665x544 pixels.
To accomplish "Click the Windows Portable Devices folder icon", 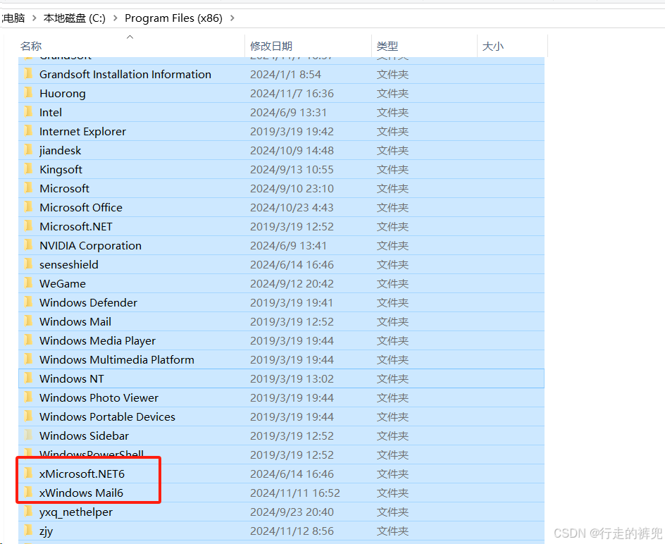I will (28, 416).
